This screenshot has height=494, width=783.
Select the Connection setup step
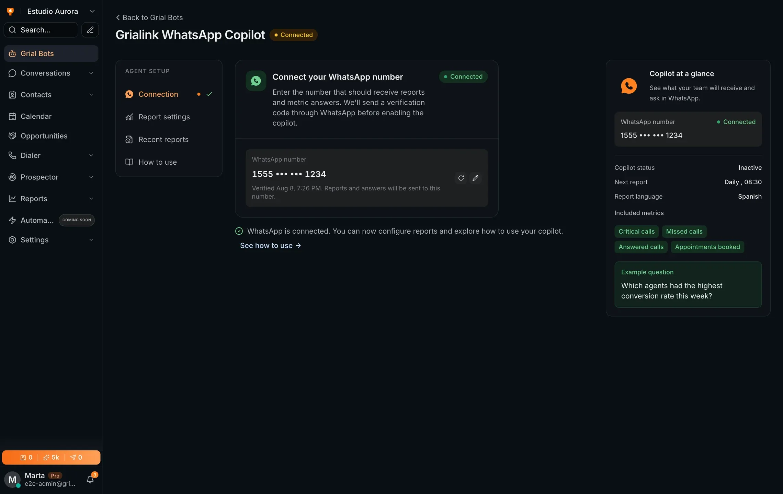coord(169,94)
